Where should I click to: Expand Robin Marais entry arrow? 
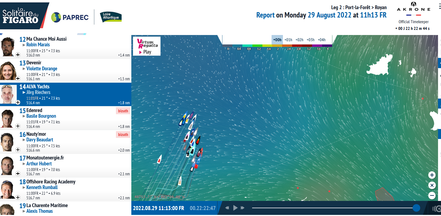tap(24, 45)
